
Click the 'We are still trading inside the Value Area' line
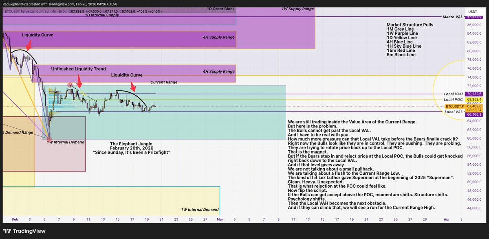[x=352, y=122]
